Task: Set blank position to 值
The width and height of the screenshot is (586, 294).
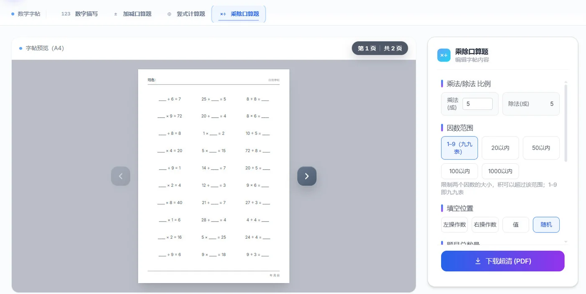Action: click(516, 224)
